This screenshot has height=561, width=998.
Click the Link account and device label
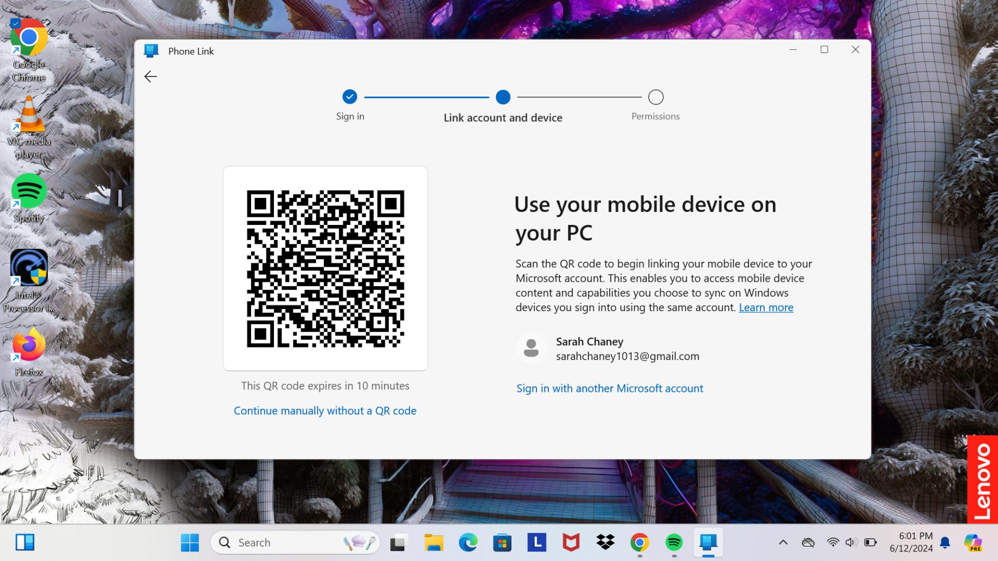pos(503,118)
